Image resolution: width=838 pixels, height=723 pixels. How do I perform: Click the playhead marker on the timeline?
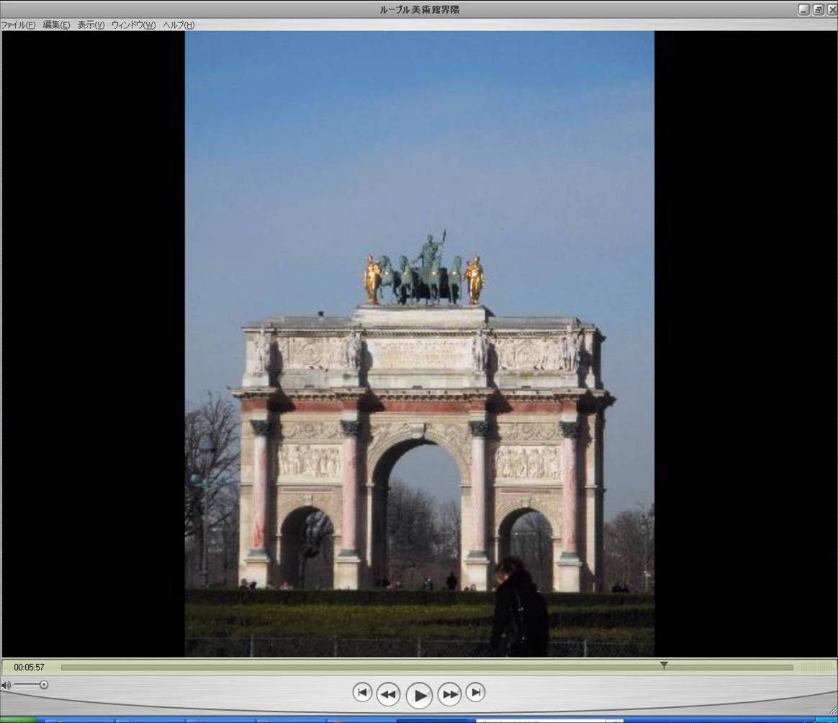click(x=664, y=665)
